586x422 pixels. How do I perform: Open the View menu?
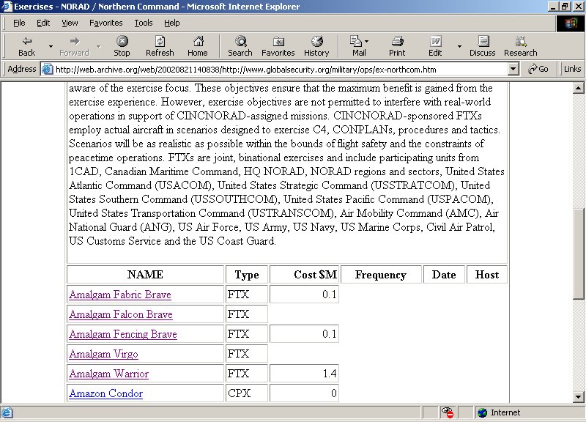pyautogui.click(x=70, y=23)
